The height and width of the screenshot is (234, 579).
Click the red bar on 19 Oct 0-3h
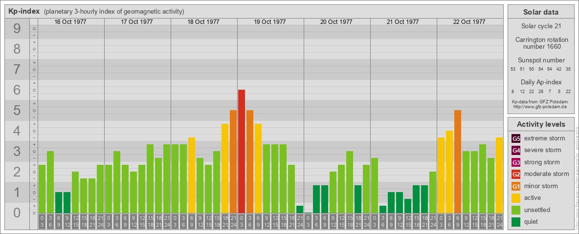[242, 151]
